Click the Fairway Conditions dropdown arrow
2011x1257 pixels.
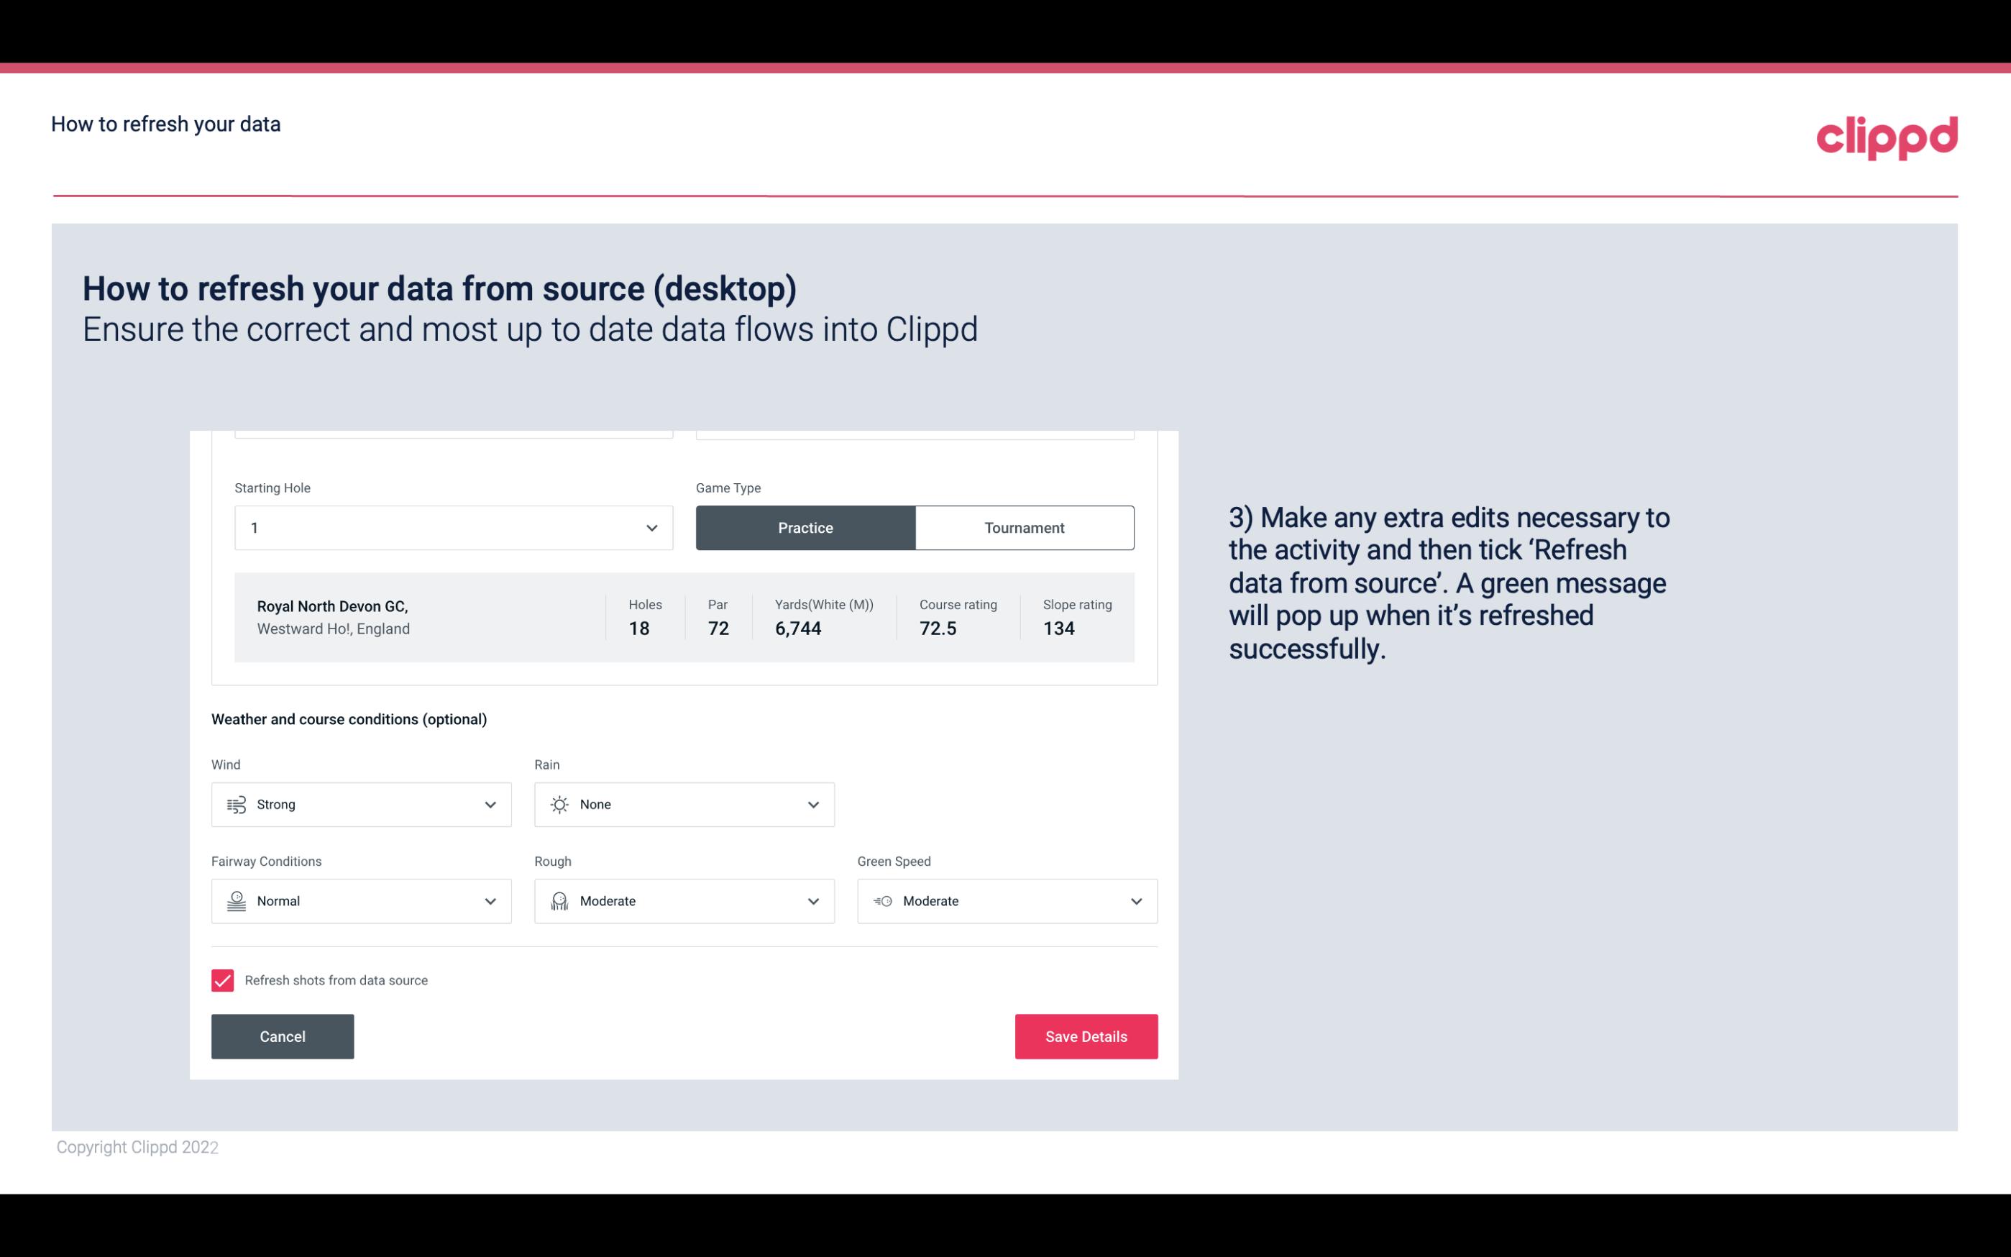[x=490, y=901]
